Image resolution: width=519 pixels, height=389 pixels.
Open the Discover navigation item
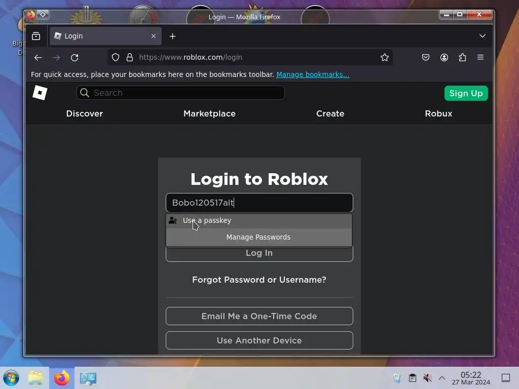click(x=85, y=113)
